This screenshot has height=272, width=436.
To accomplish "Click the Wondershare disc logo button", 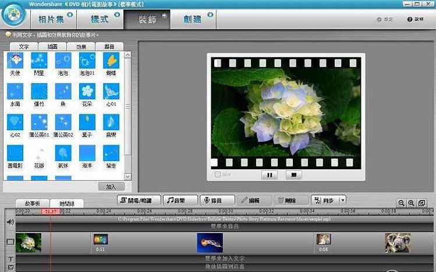I will (x=13, y=15).
